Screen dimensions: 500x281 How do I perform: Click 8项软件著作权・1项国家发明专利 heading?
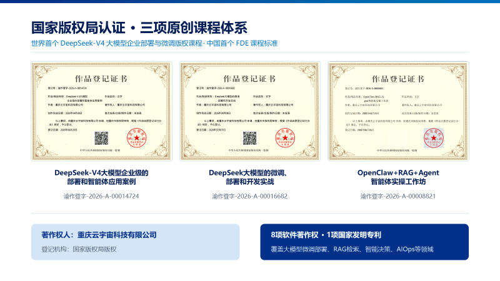[326, 235]
